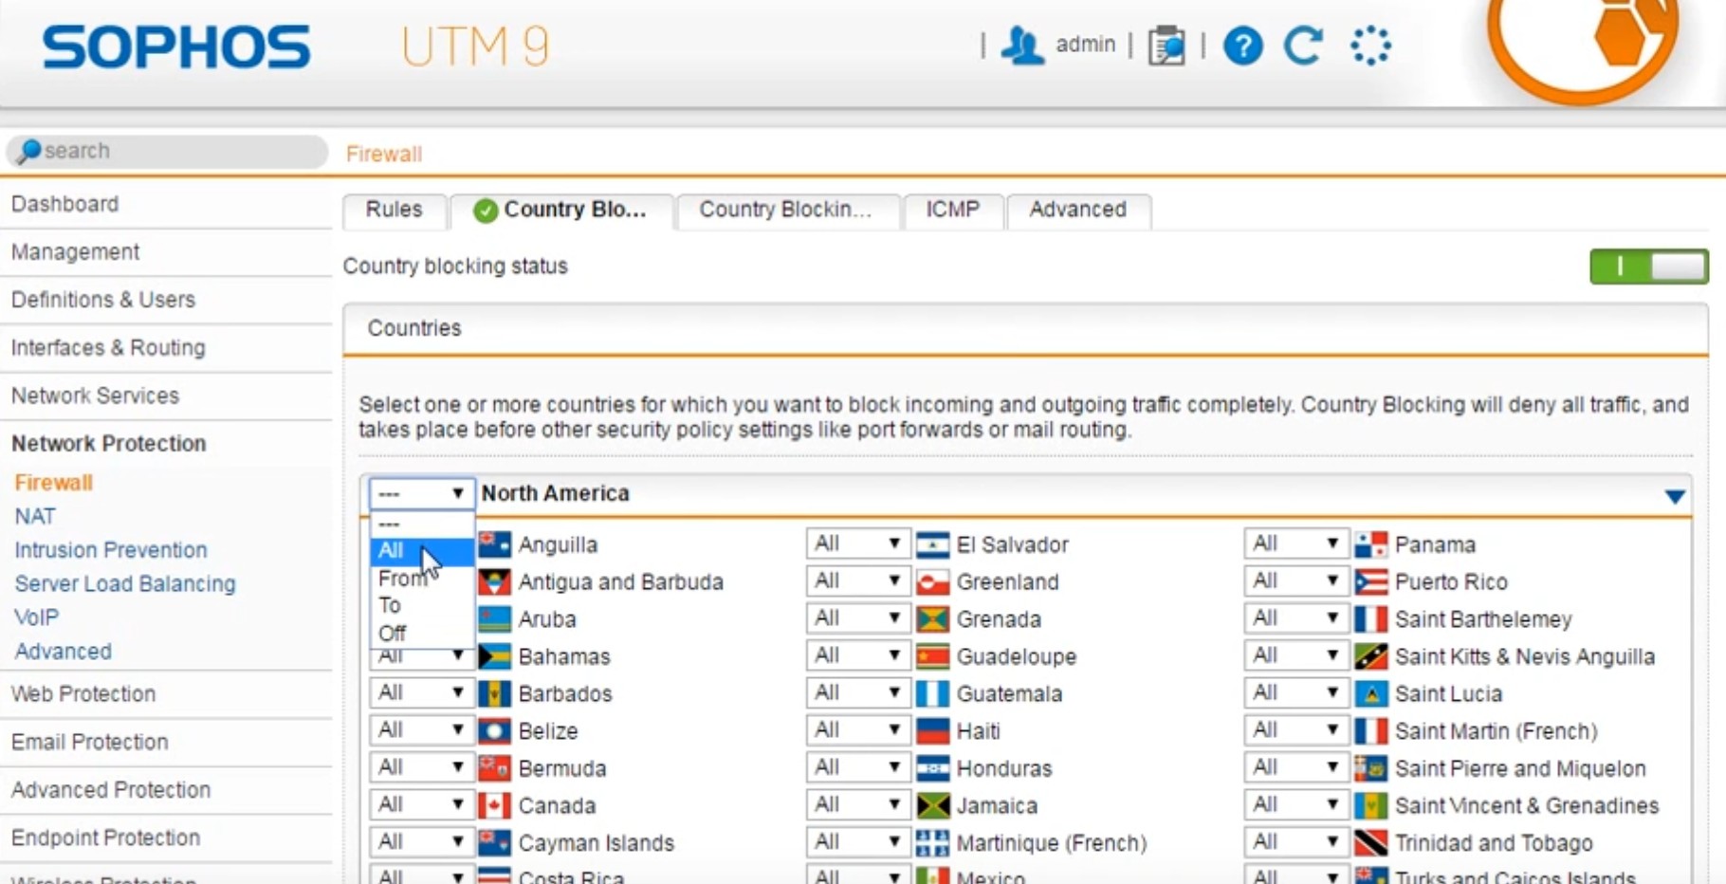Click the Belize flag icon
1726x884 pixels.
point(494,730)
